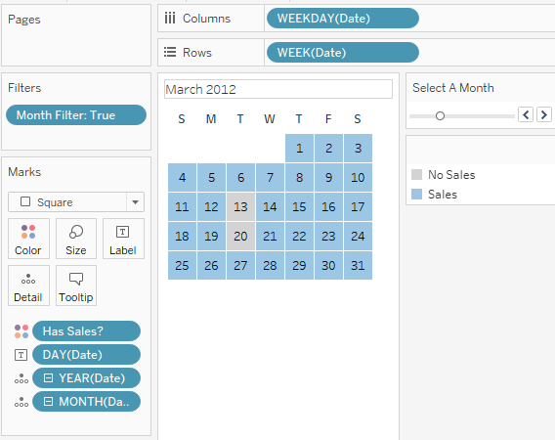Select the Sales blue legend swatch
555x440 pixels.
(x=416, y=195)
